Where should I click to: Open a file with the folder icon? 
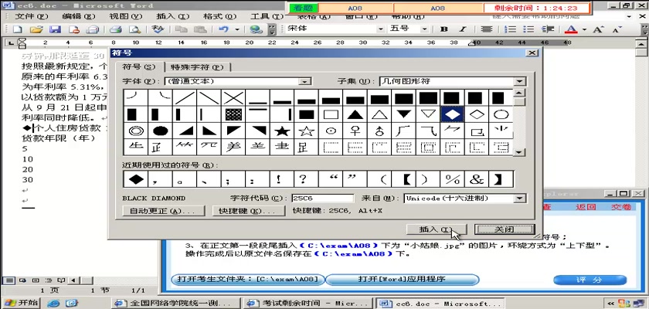pyautogui.click(x=36, y=29)
